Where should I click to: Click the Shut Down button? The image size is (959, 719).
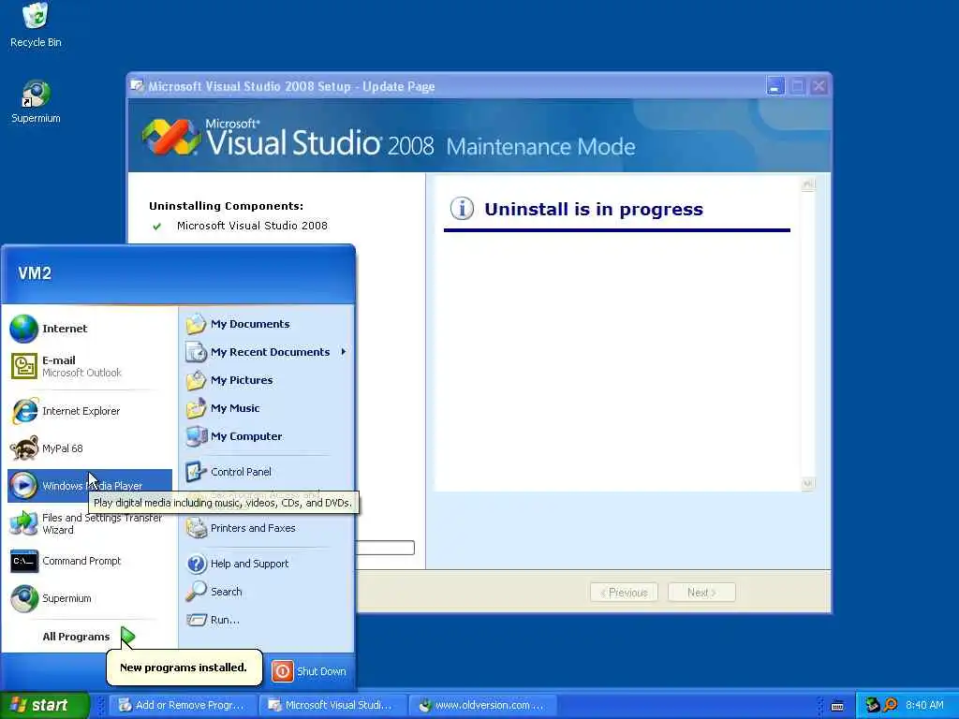(309, 671)
